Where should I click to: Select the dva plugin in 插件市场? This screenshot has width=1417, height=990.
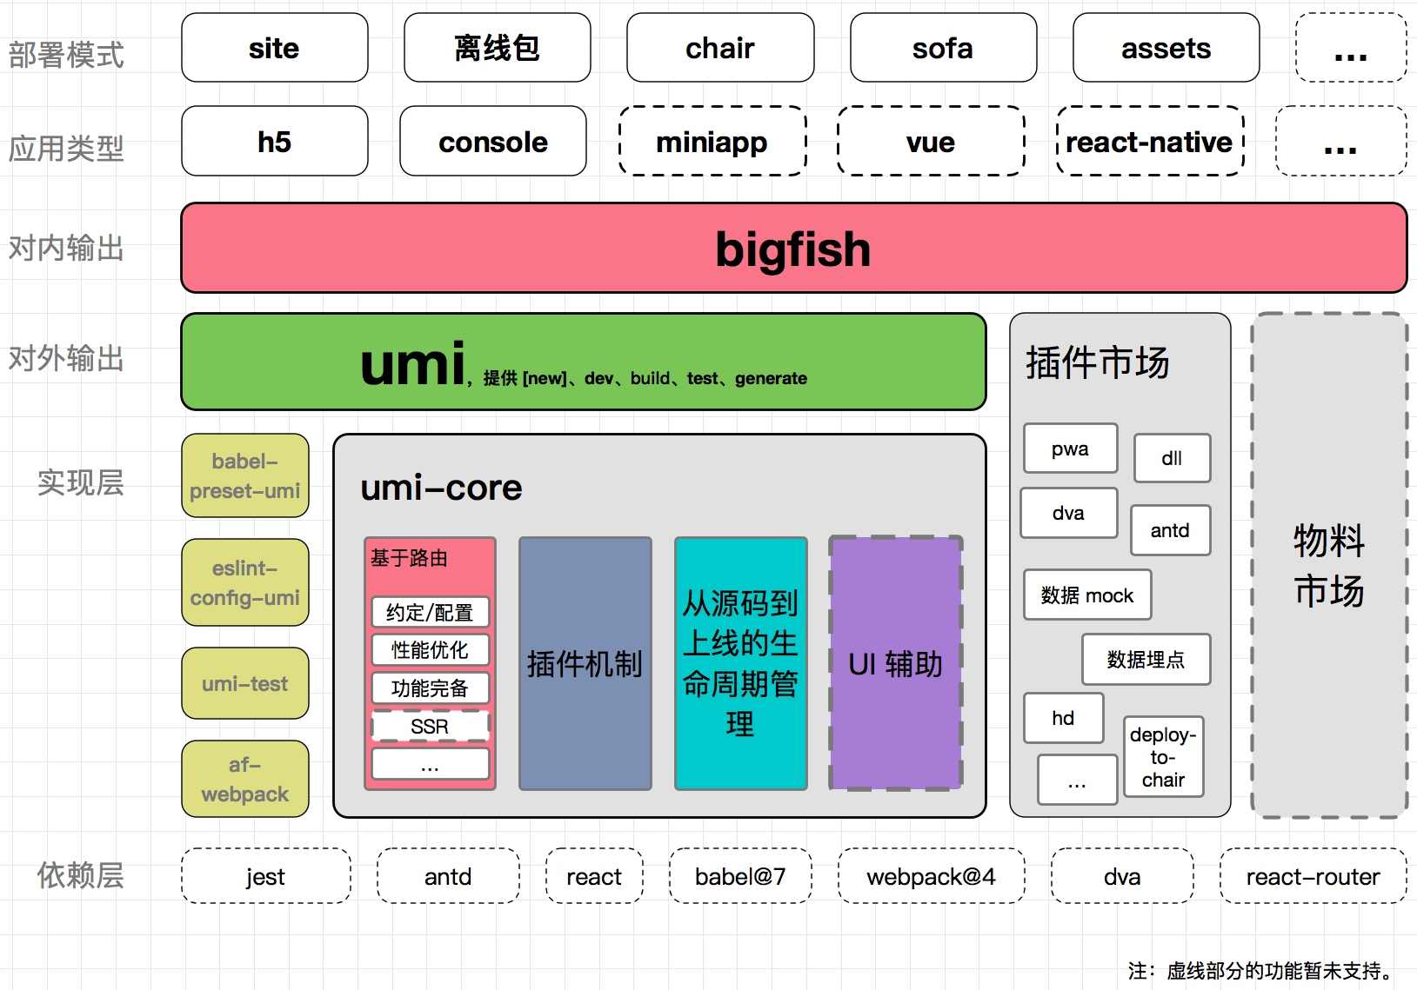point(1068,513)
